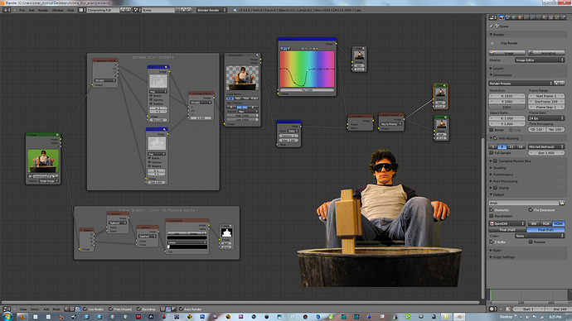
Task: Click the hue correct rainbow curve area
Action: (x=308, y=69)
